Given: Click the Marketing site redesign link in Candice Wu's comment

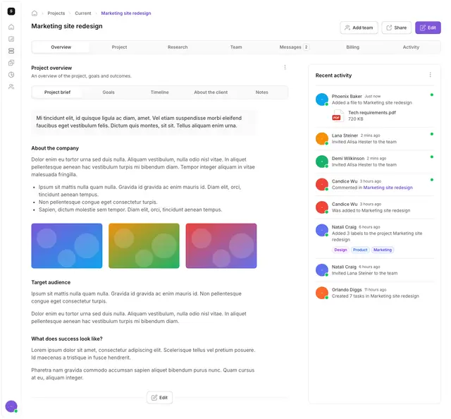Looking at the screenshot, I should (388, 188).
